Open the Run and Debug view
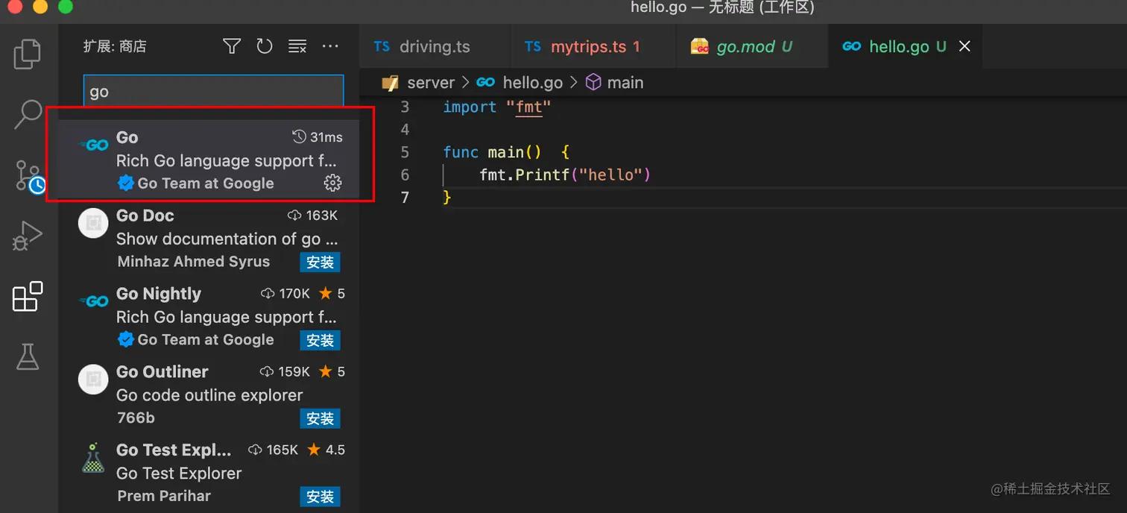Image resolution: width=1127 pixels, height=513 pixels. pos(28,236)
